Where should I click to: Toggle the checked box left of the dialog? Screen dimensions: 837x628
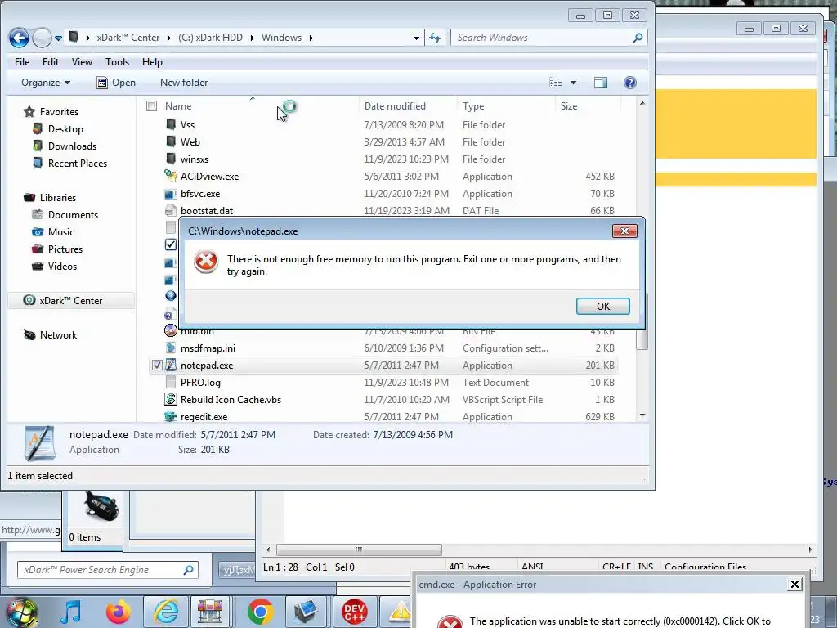tap(171, 244)
